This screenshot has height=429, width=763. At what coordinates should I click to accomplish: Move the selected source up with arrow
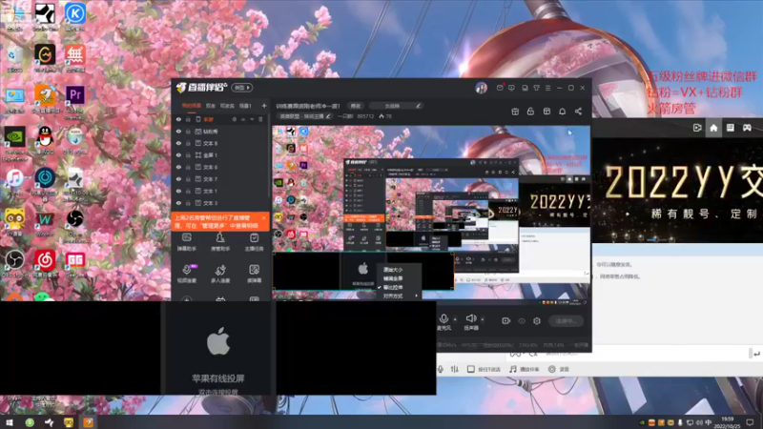pyautogui.click(x=243, y=119)
